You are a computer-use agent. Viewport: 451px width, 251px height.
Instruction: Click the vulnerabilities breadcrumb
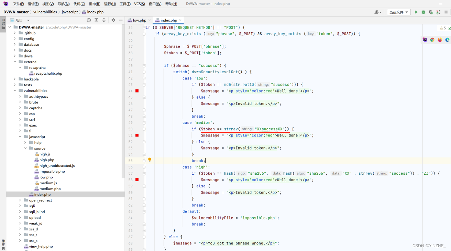click(x=45, y=12)
